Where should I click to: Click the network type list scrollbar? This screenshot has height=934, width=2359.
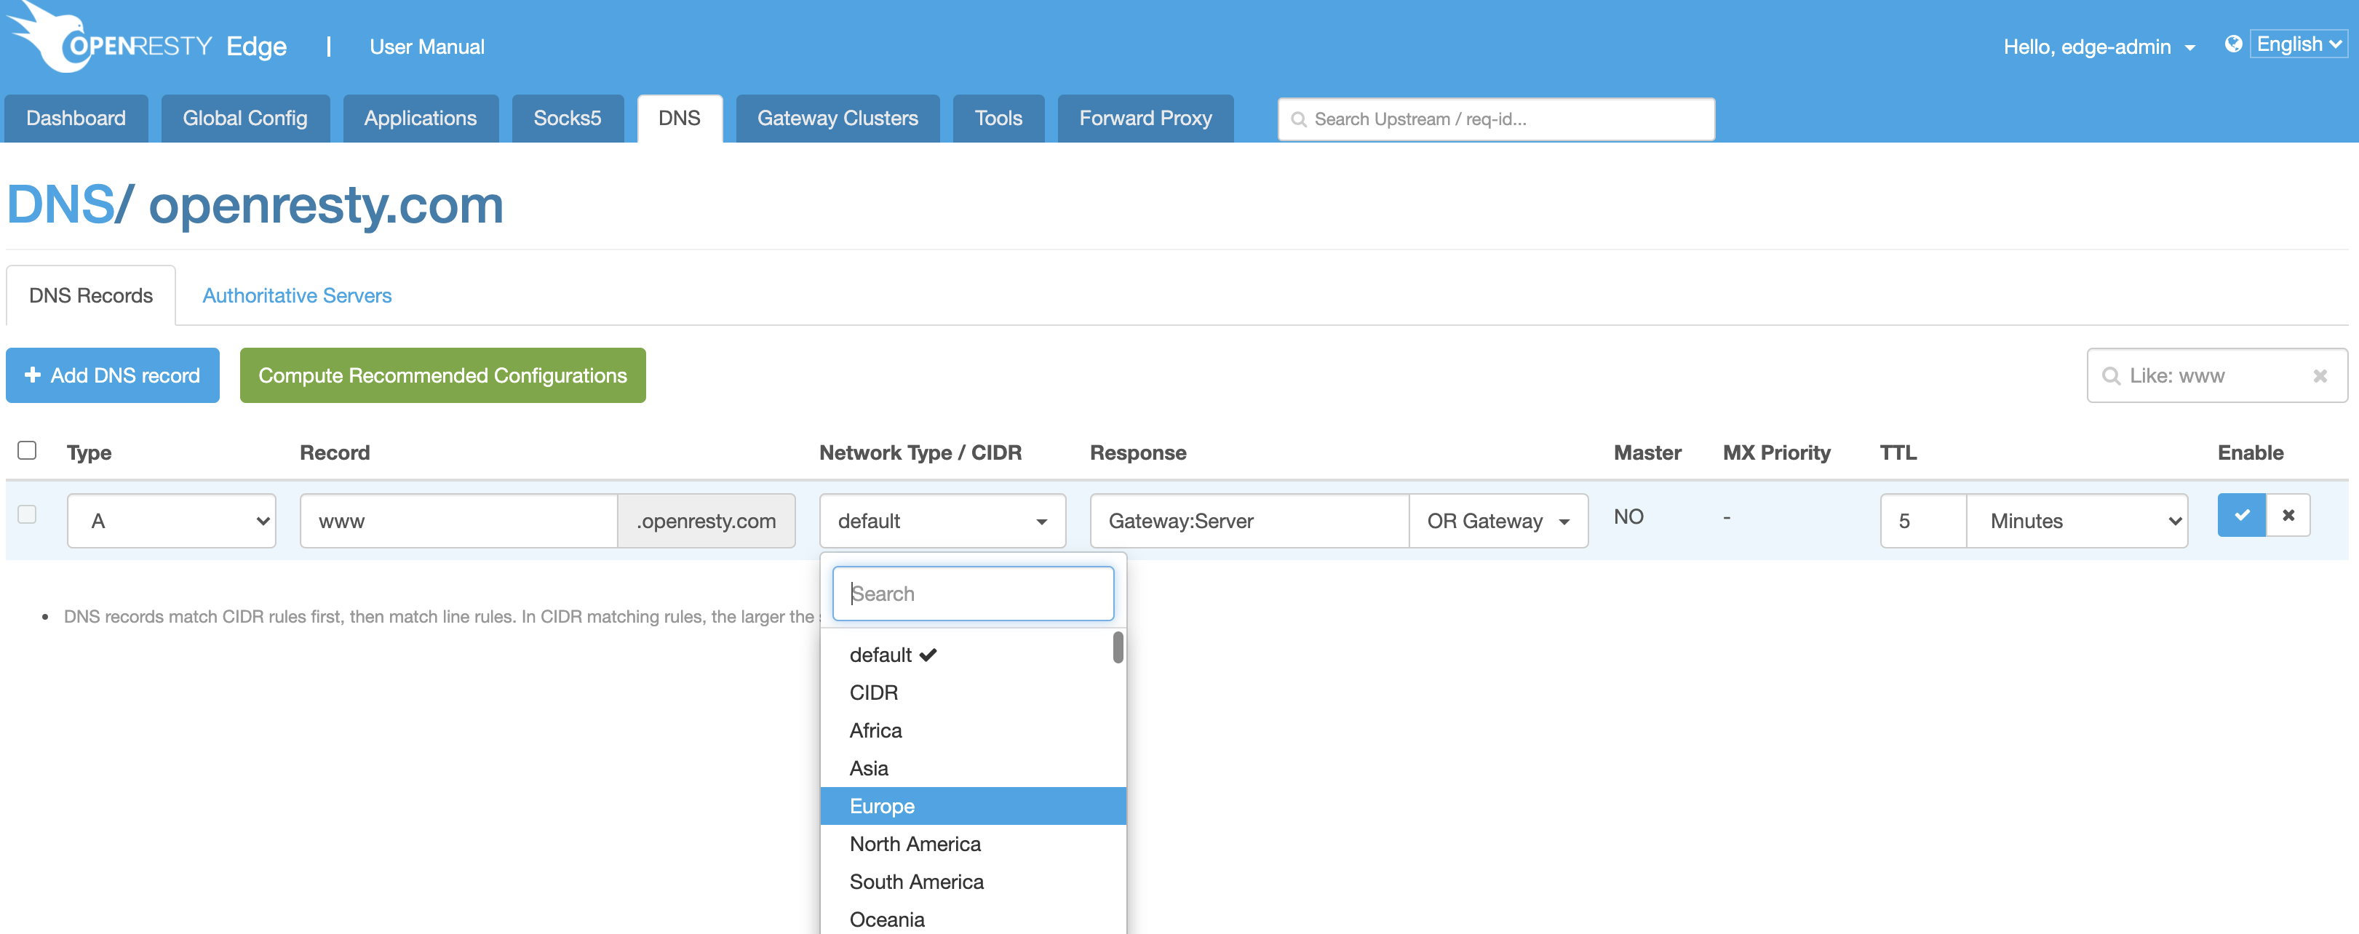coord(1118,647)
